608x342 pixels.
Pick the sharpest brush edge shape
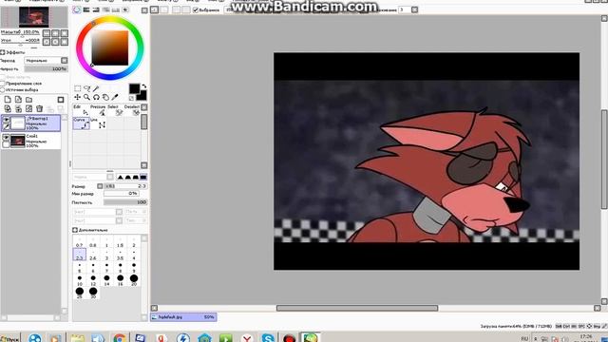click(x=121, y=177)
